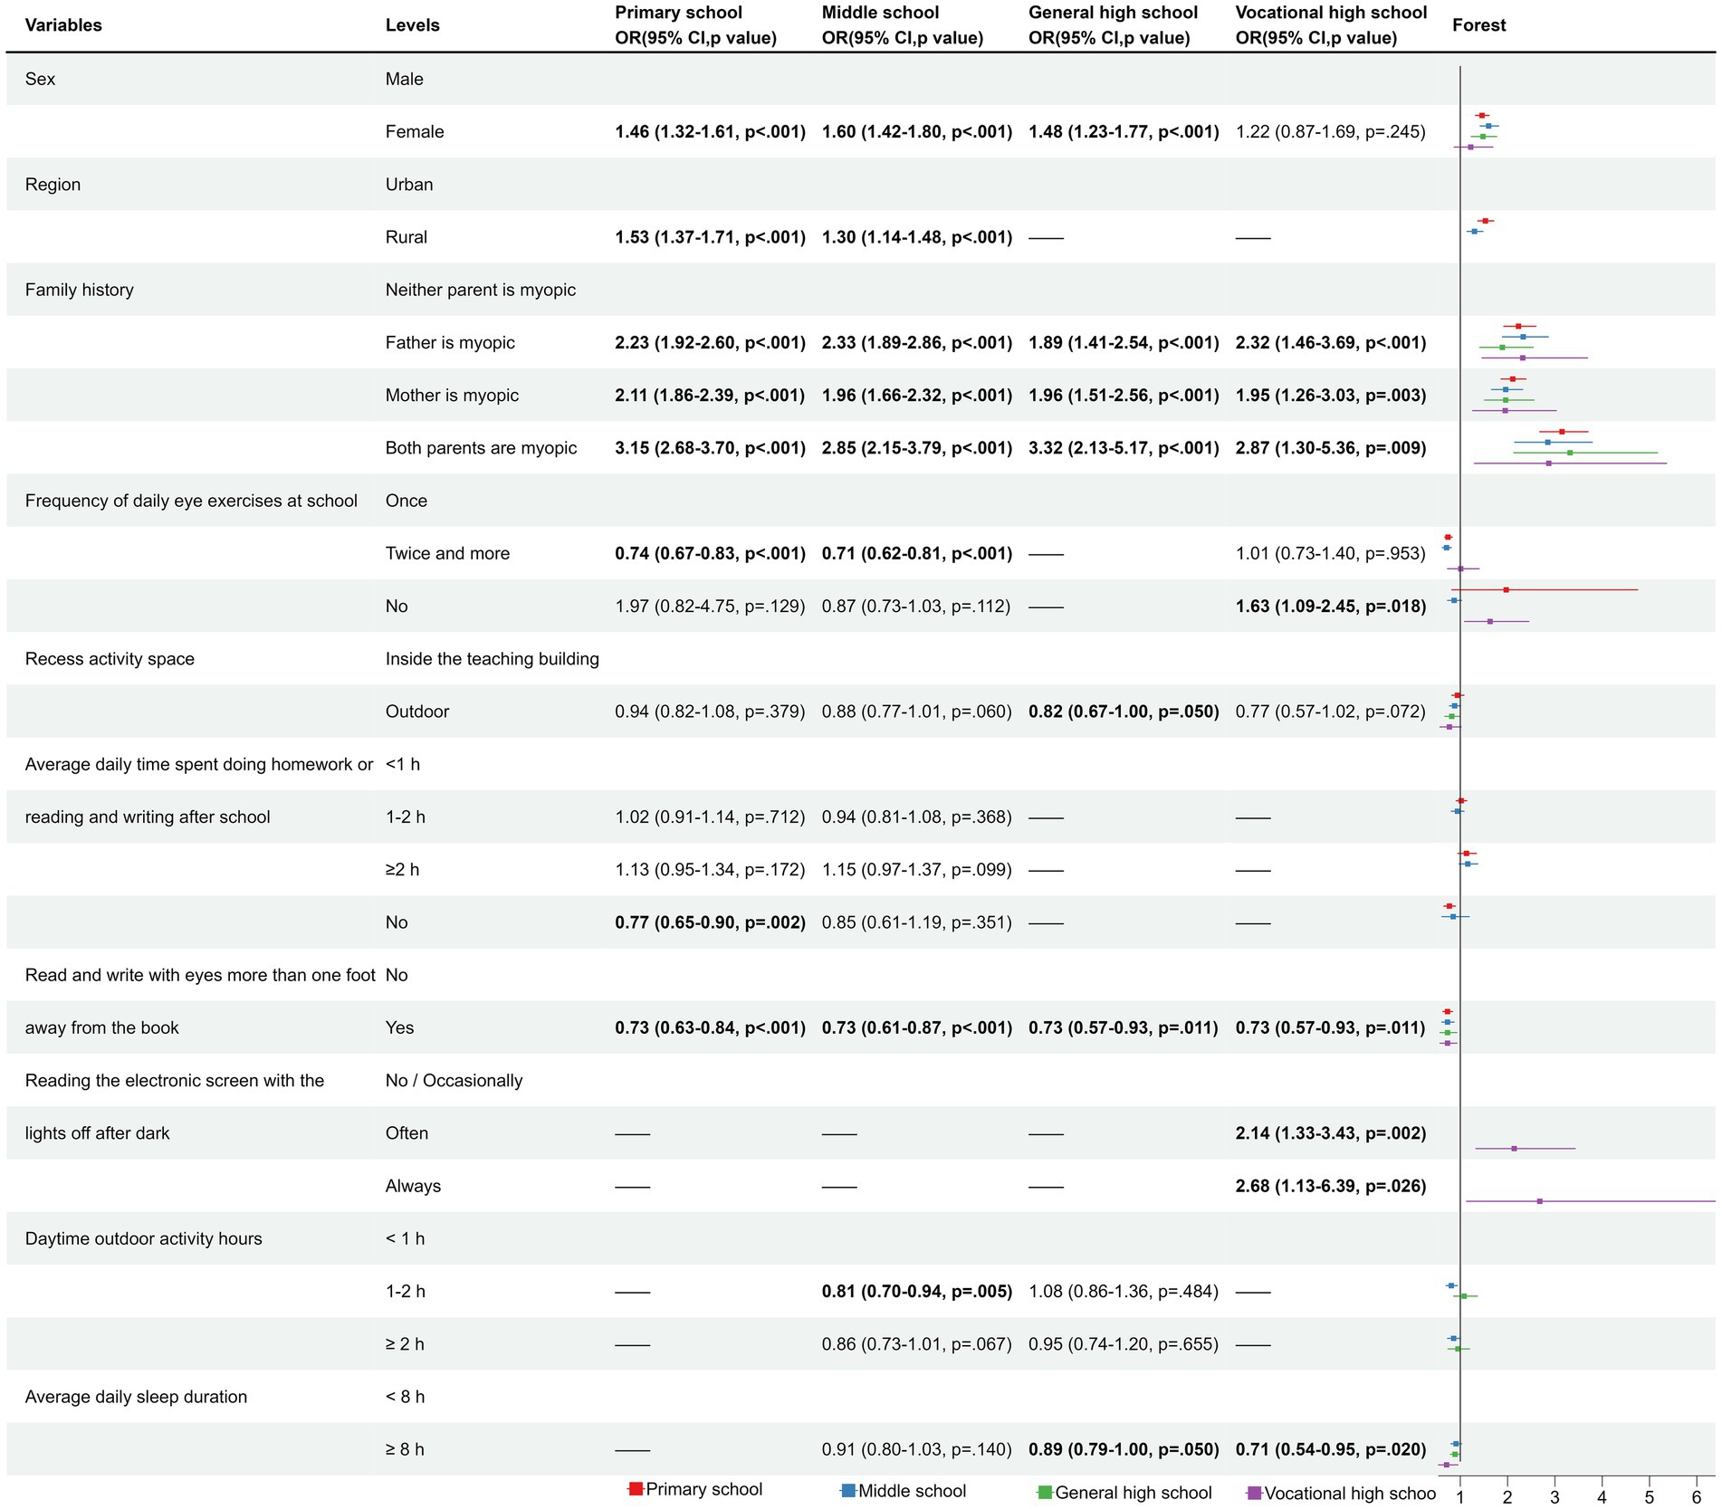Viewport: 1722px width, 1509px height.
Task: Select the 'Always' level cell
Action: tap(413, 1186)
